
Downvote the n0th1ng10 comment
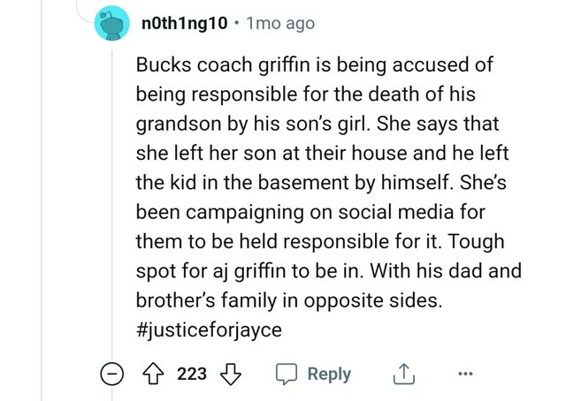pos(230,374)
